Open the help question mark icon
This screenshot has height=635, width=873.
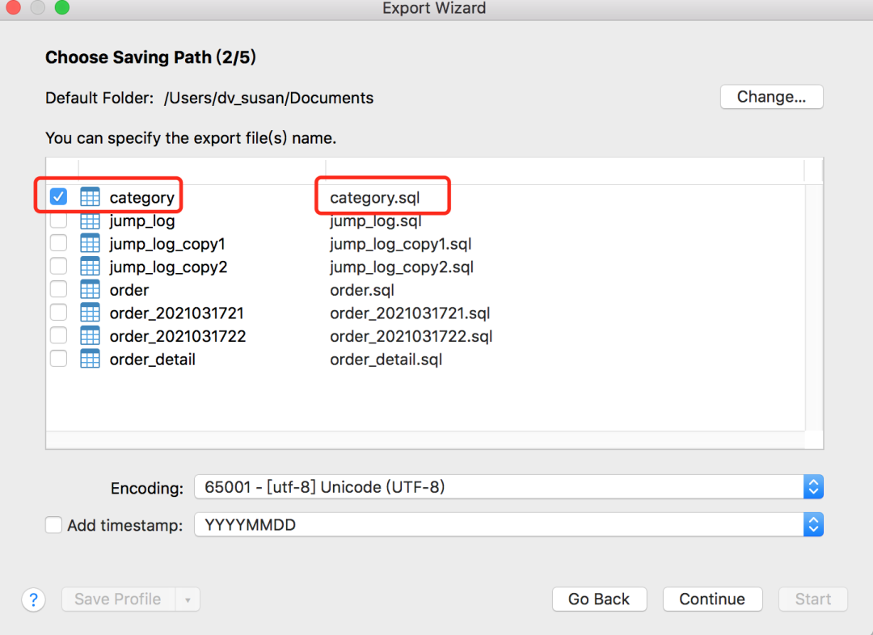coord(33,599)
